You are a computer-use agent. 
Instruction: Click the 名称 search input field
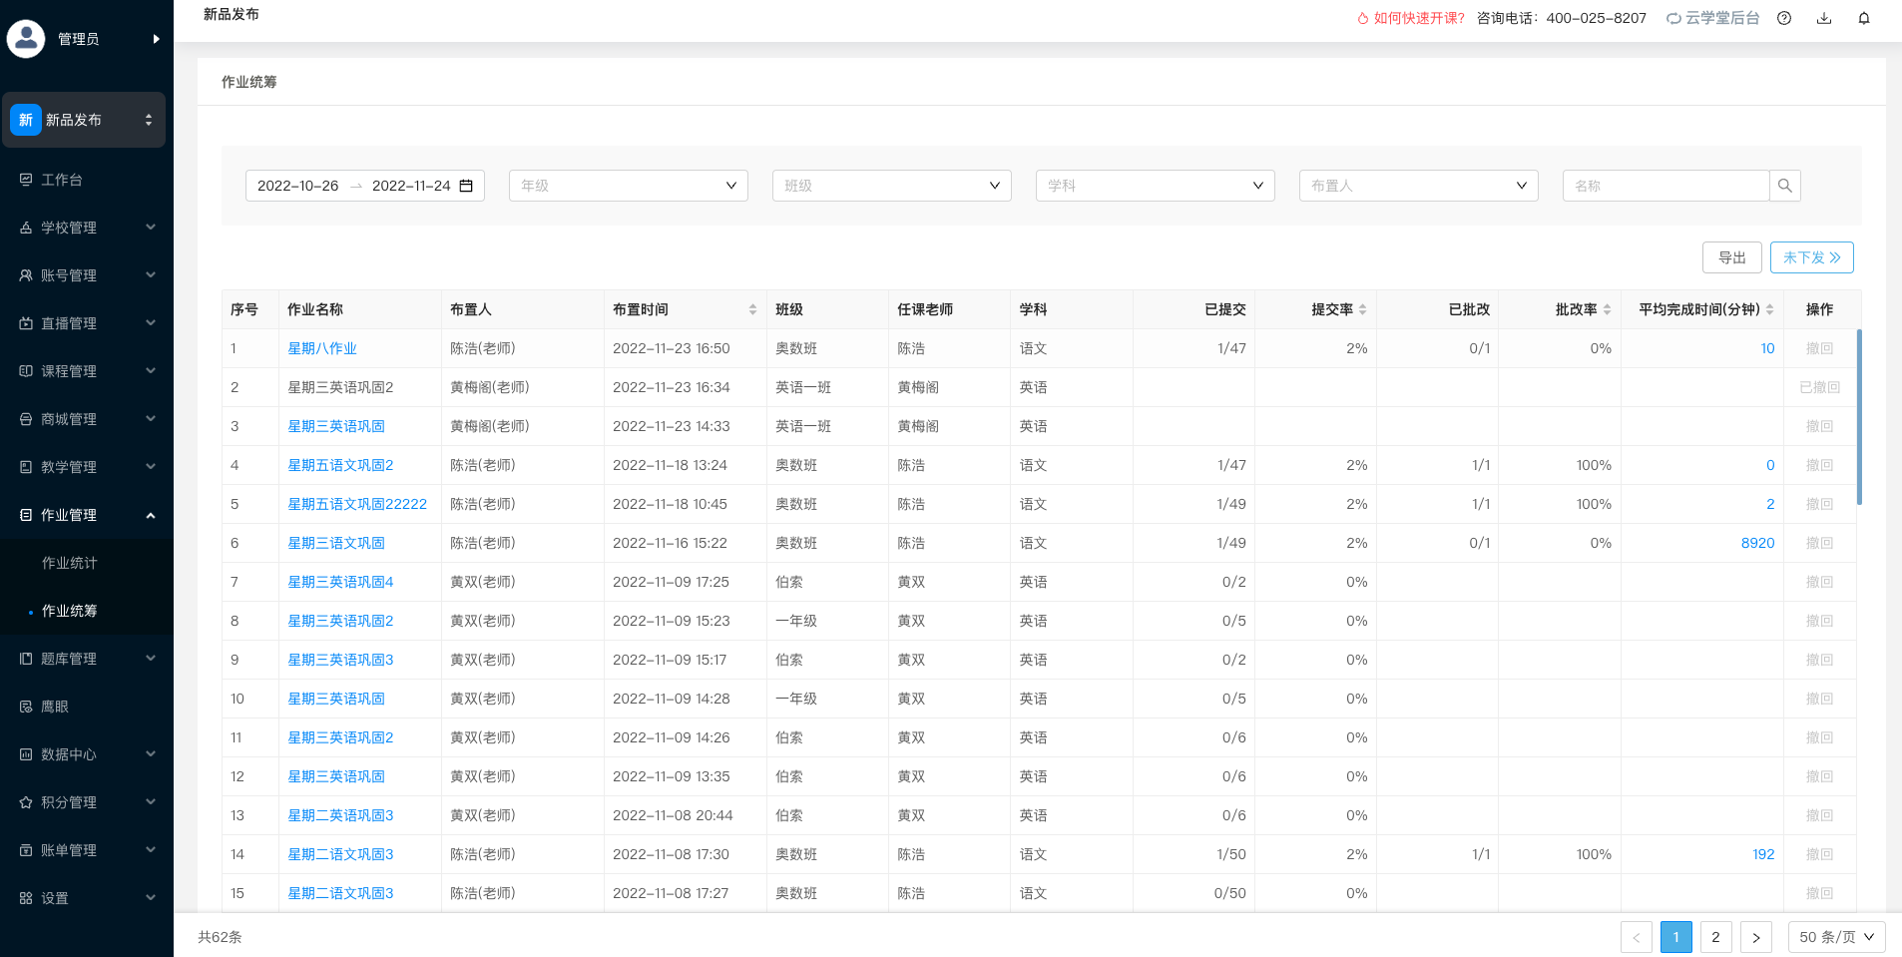(x=1665, y=186)
